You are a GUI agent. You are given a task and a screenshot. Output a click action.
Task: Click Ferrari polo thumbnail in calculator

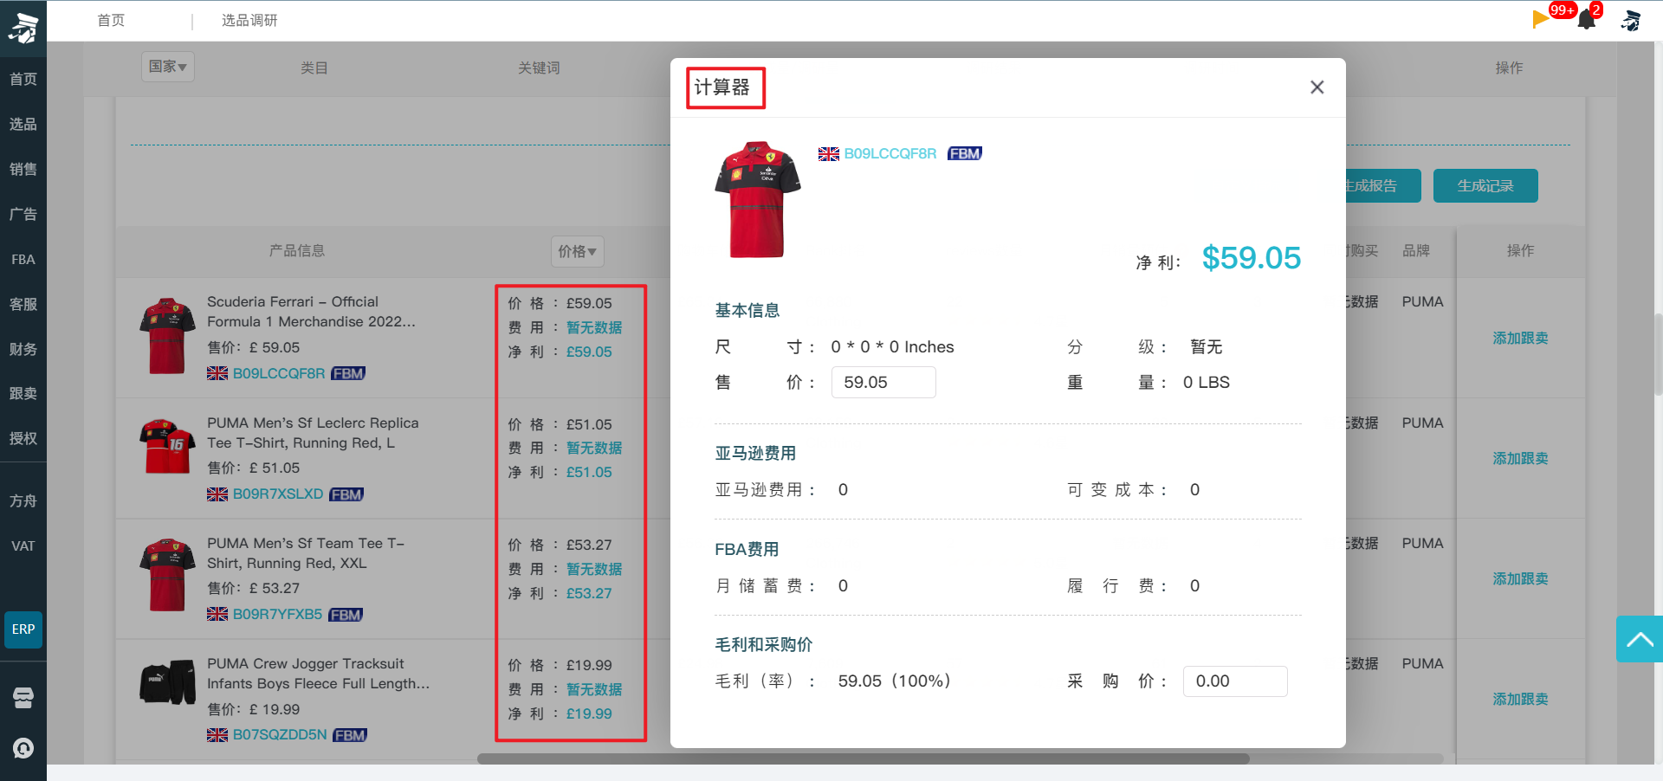pyautogui.click(x=757, y=200)
